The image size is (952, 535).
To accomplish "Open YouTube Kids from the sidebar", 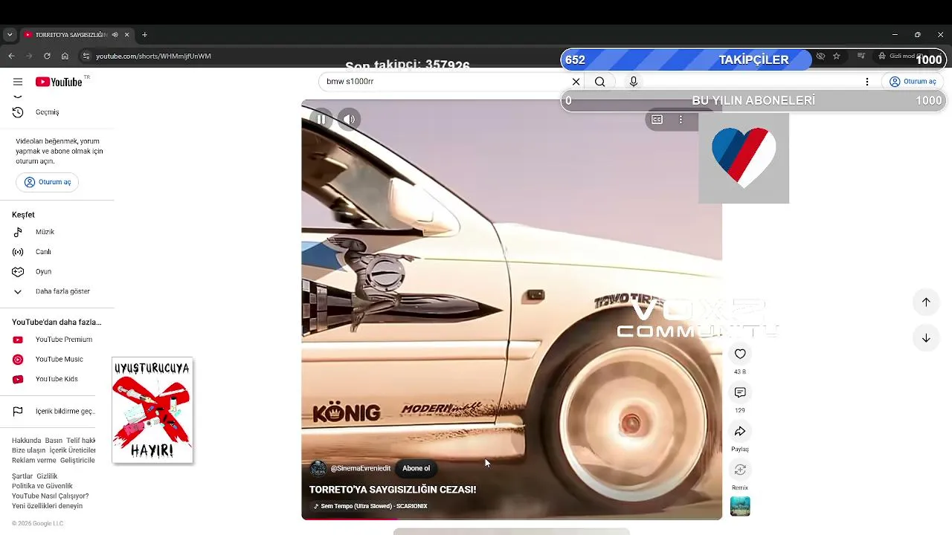I will (57, 379).
